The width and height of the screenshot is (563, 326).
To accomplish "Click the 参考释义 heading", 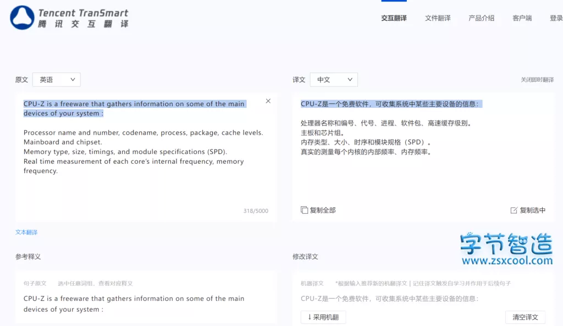I will tap(28, 257).
